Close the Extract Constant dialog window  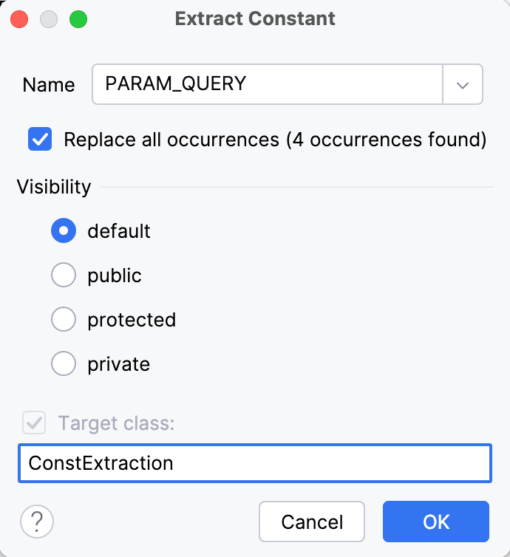coord(20,19)
